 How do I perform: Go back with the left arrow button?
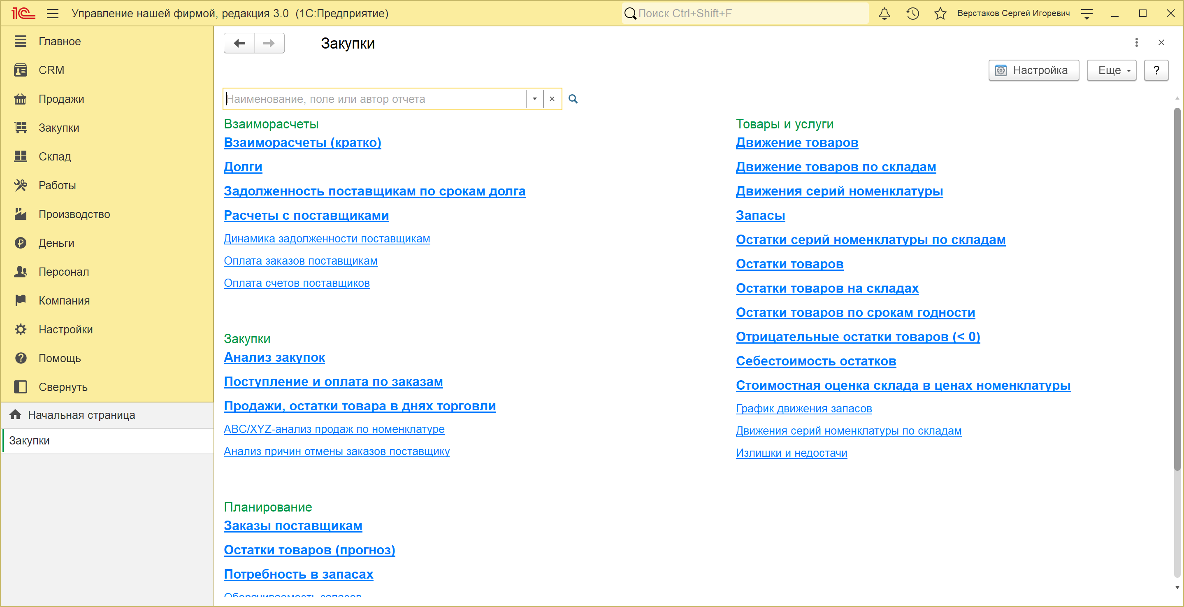click(x=239, y=43)
